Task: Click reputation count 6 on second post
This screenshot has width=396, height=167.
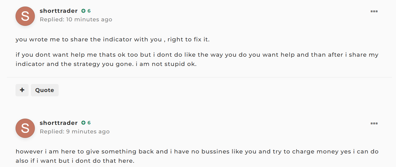Action: (x=89, y=123)
